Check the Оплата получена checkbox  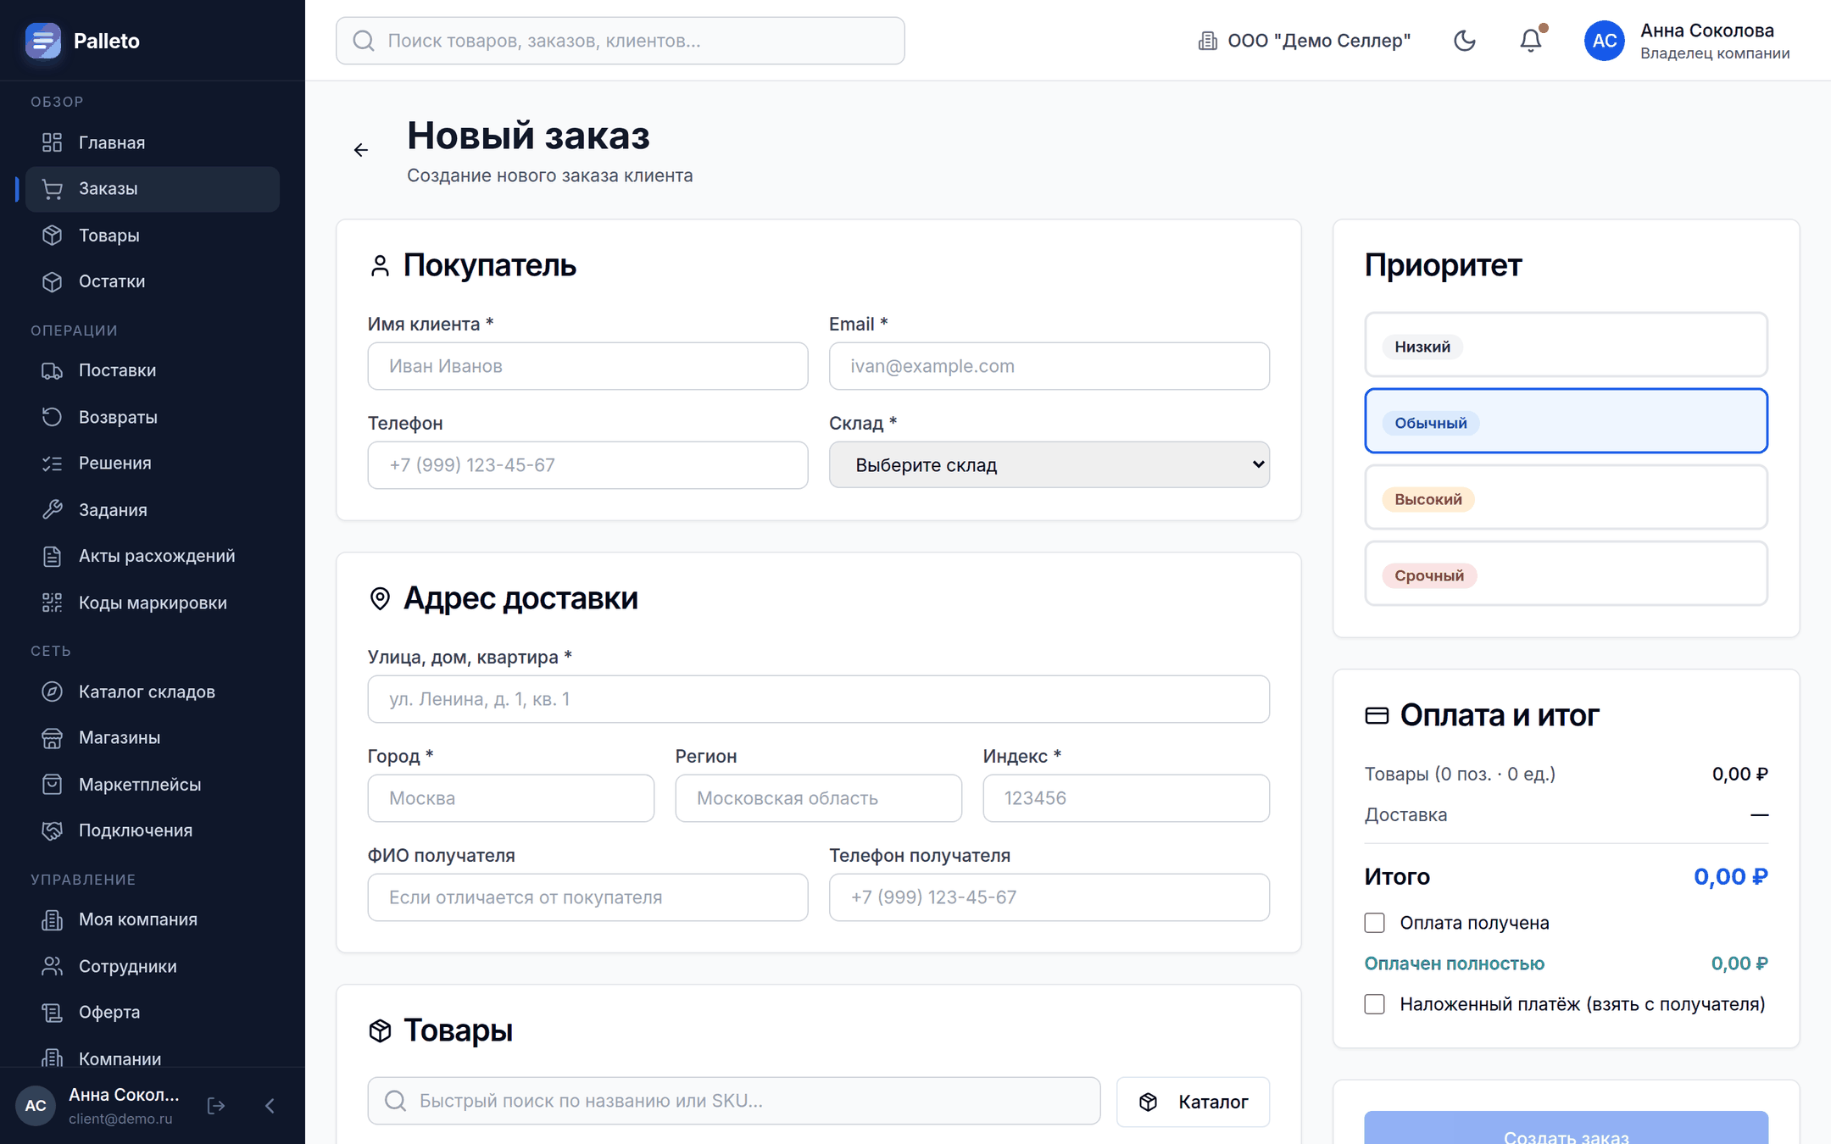pyautogui.click(x=1375, y=923)
